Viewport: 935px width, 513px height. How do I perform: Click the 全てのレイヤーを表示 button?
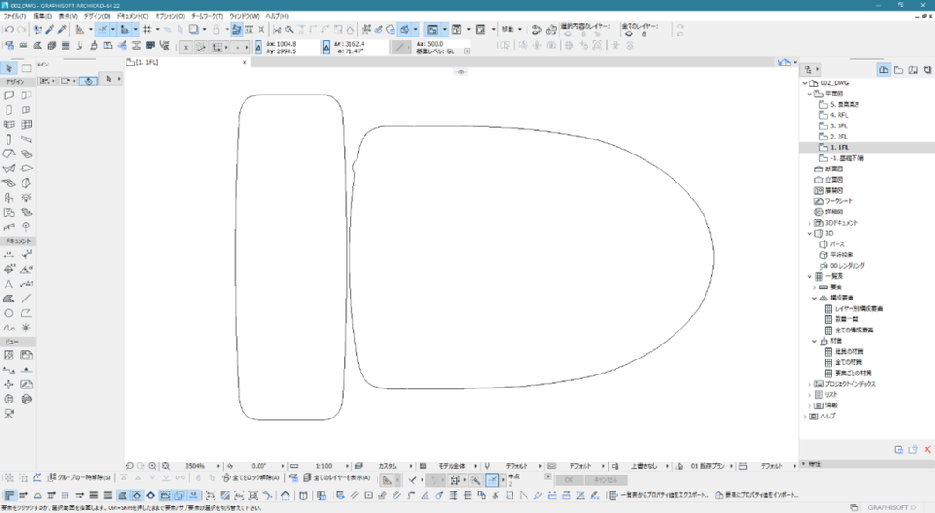[335, 478]
